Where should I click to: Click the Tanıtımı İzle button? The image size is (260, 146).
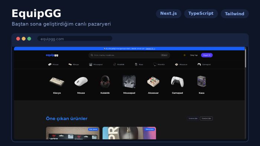point(193,118)
